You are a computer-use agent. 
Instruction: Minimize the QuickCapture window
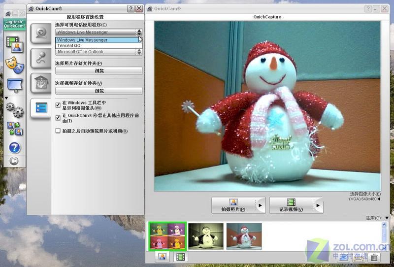pos(376,9)
